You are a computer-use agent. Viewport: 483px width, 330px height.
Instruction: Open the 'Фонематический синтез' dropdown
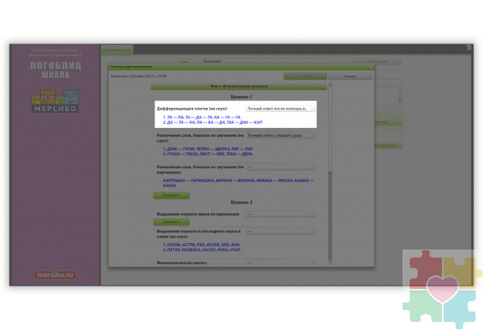[x=279, y=262]
